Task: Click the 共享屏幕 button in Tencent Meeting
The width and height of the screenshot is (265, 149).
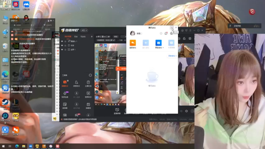Action: click(x=171, y=44)
